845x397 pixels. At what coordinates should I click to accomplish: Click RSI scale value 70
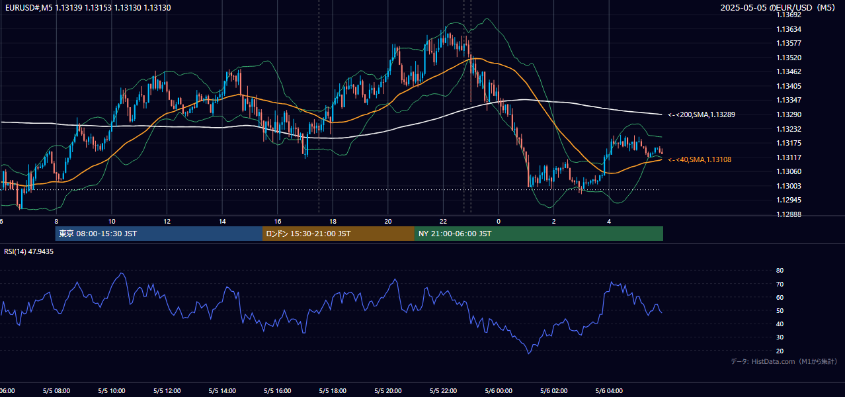tap(780, 284)
